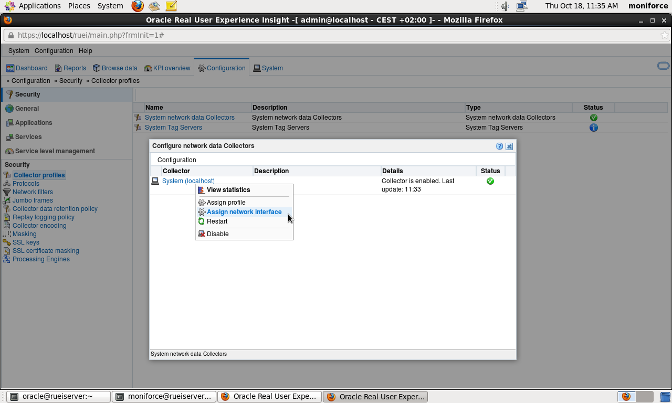Select the Service level management section
The width and height of the screenshot is (672, 403).
[x=67, y=151]
